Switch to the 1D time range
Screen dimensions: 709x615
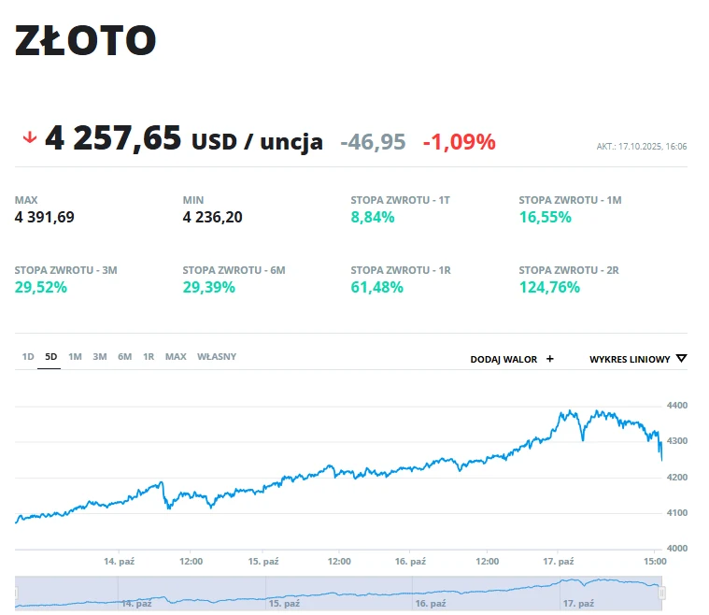coord(28,356)
